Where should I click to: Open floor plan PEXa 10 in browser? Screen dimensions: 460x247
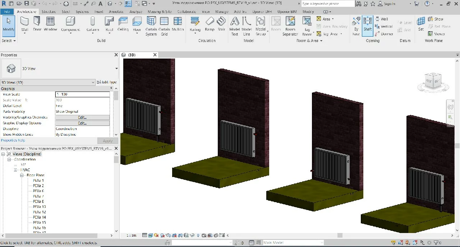(39, 207)
